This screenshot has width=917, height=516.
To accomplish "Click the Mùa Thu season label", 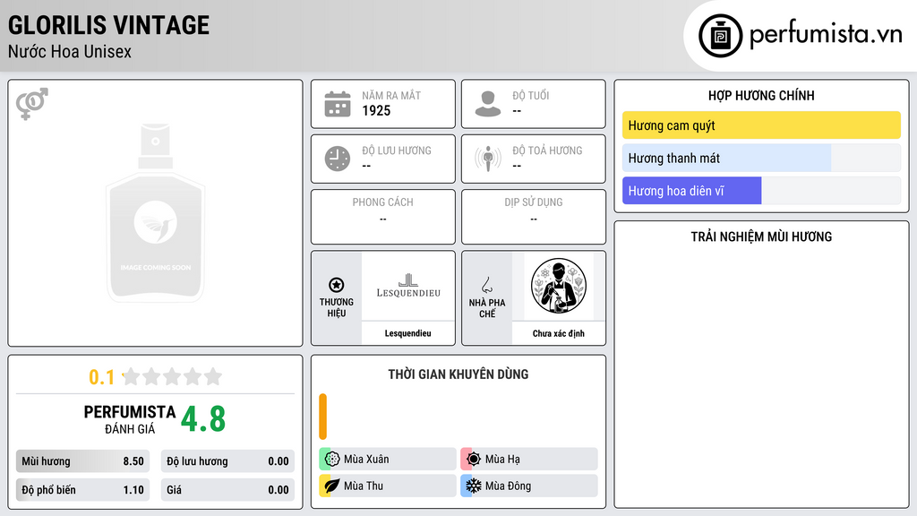I will pos(364,486).
